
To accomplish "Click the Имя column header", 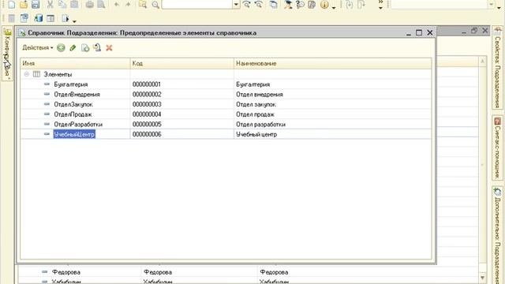I will (x=76, y=63).
